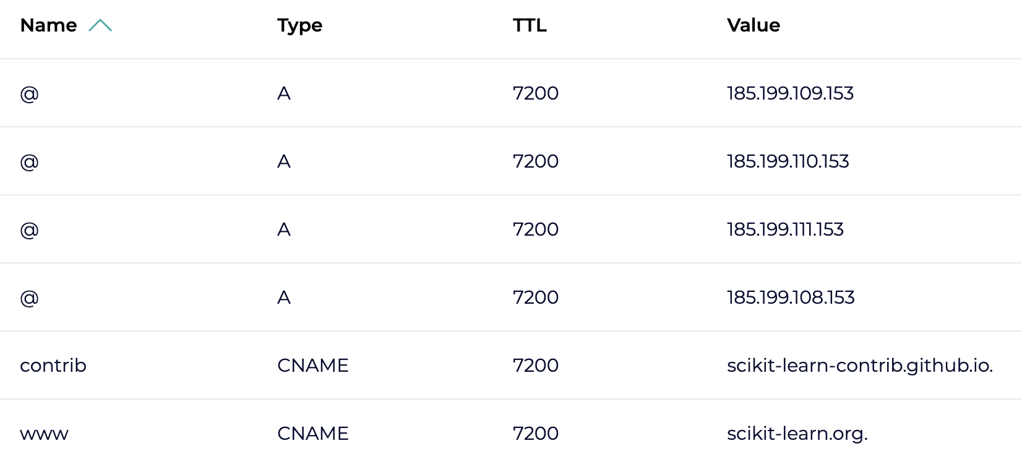Select the TTL column header
1022x459 pixels.
click(x=530, y=25)
